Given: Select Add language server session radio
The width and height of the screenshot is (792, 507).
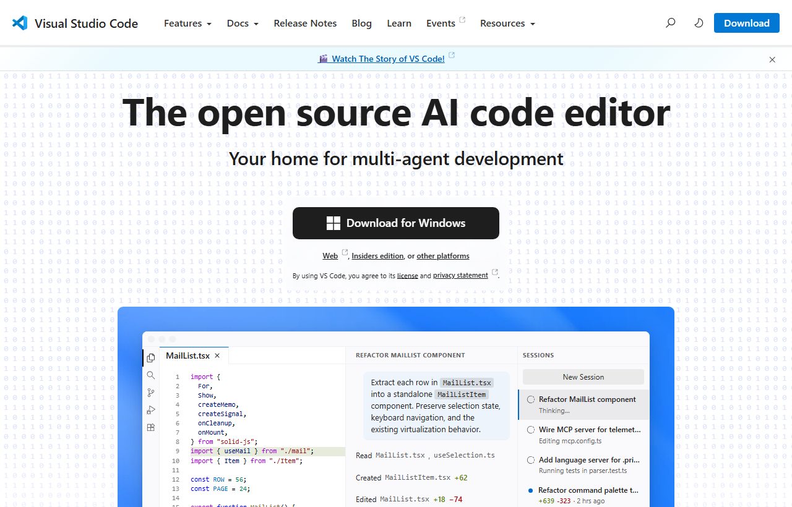Looking at the screenshot, I should click(x=531, y=460).
